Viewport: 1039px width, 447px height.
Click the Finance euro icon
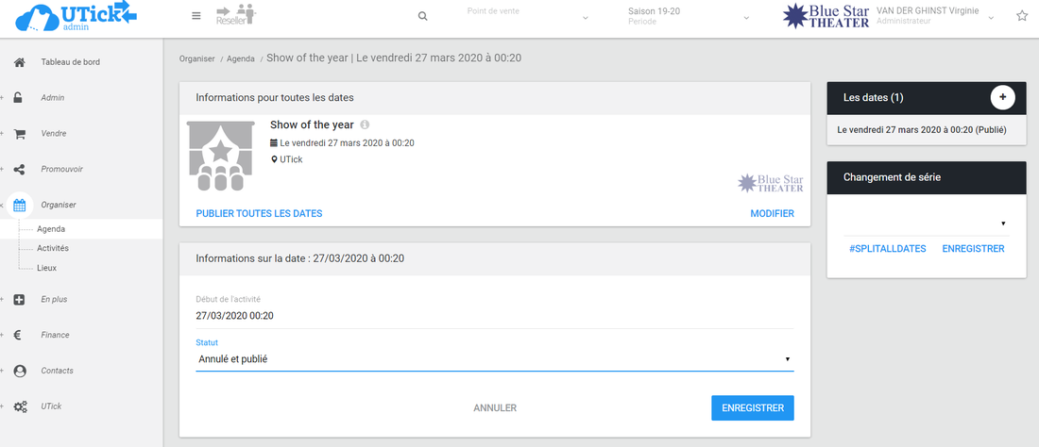pyautogui.click(x=19, y=335)
